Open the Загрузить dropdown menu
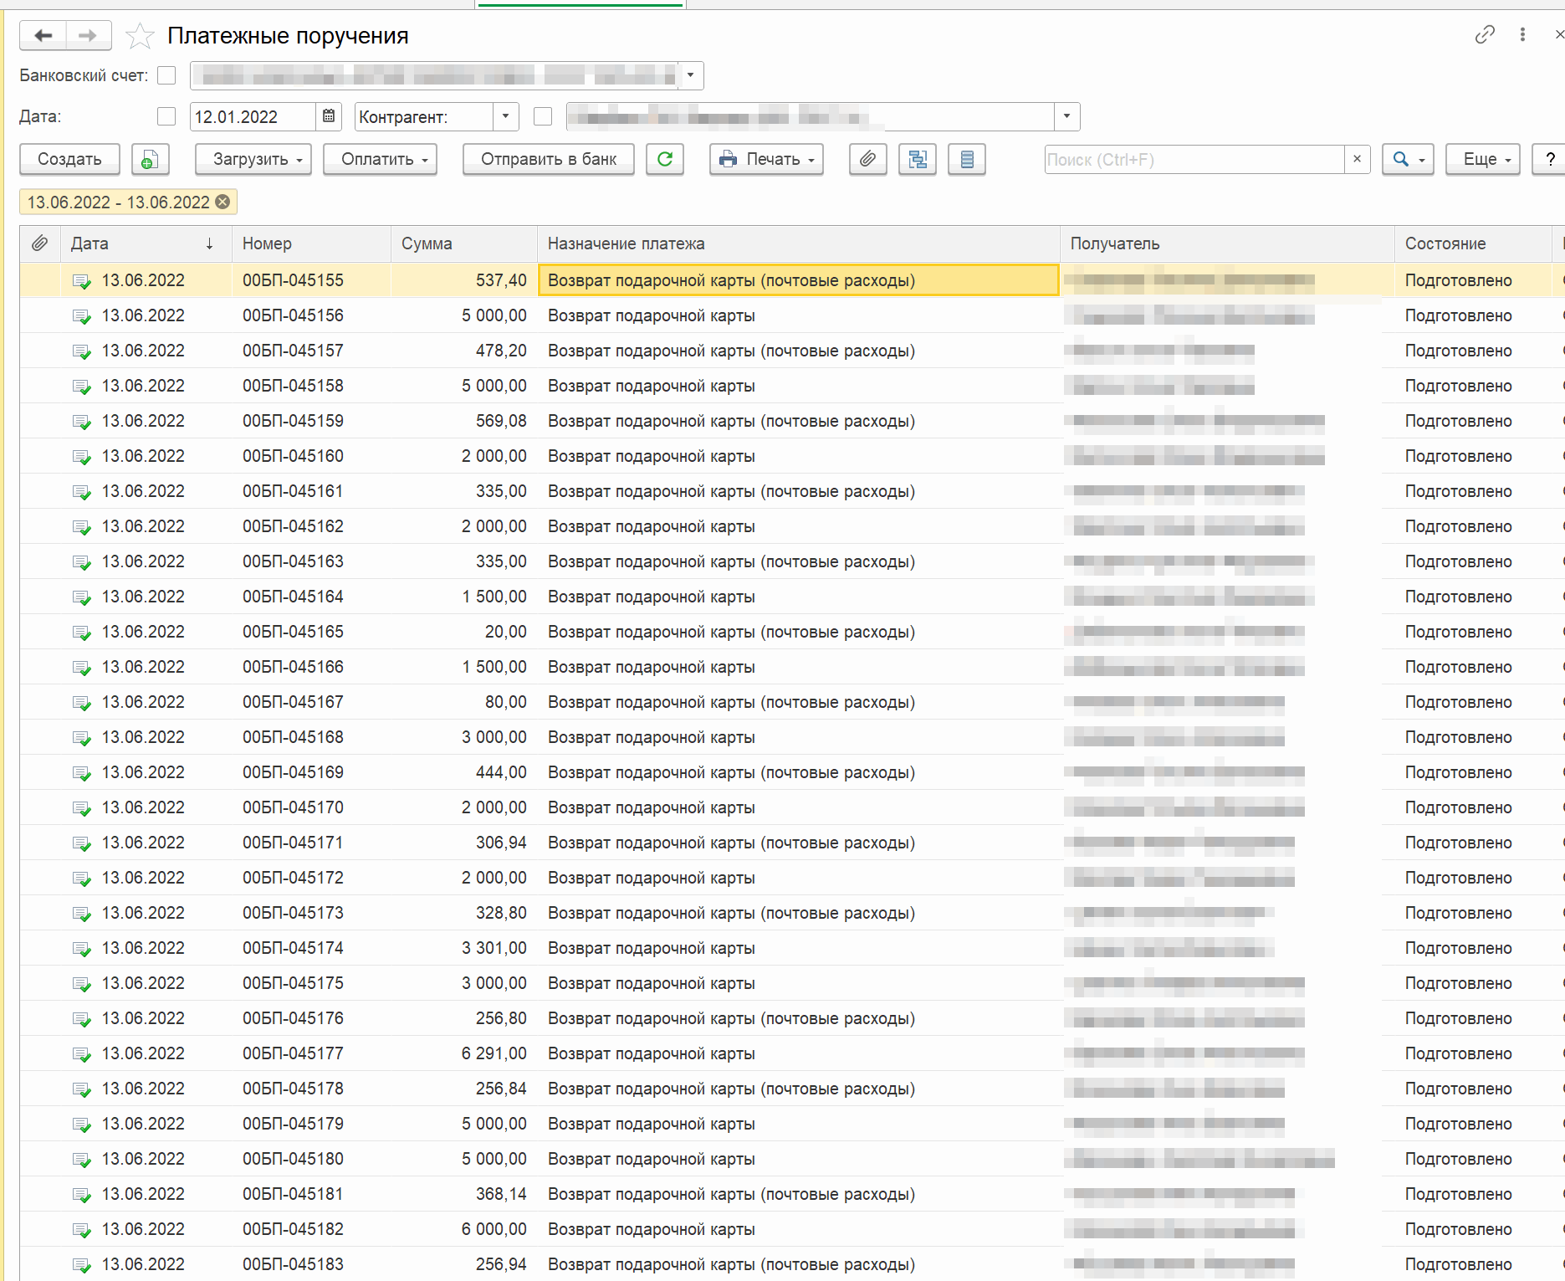This screenshot has height=1281, width=1565. 253,159
